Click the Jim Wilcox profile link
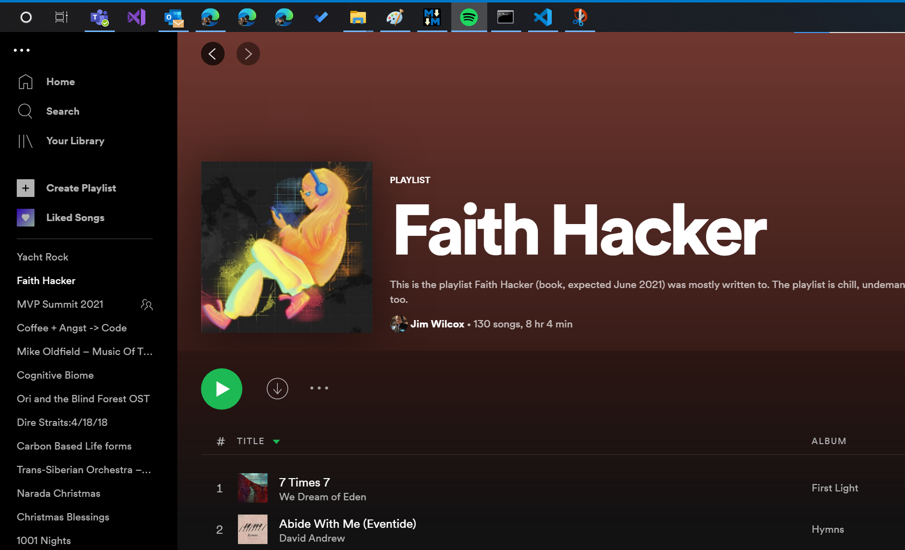Viewport: 905px width, 550px height. pos(437,324)
